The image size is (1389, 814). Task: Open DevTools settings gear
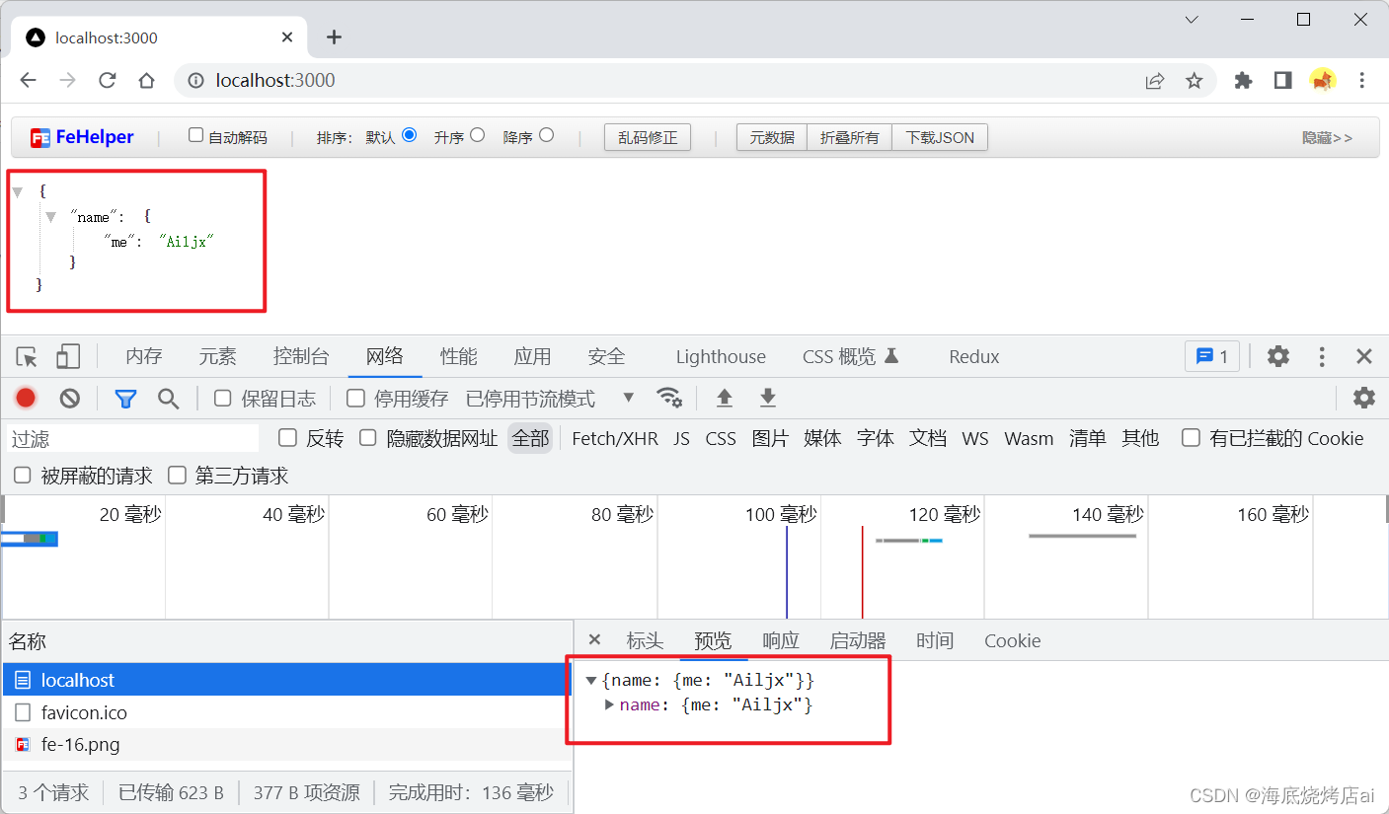point(1278,357)
